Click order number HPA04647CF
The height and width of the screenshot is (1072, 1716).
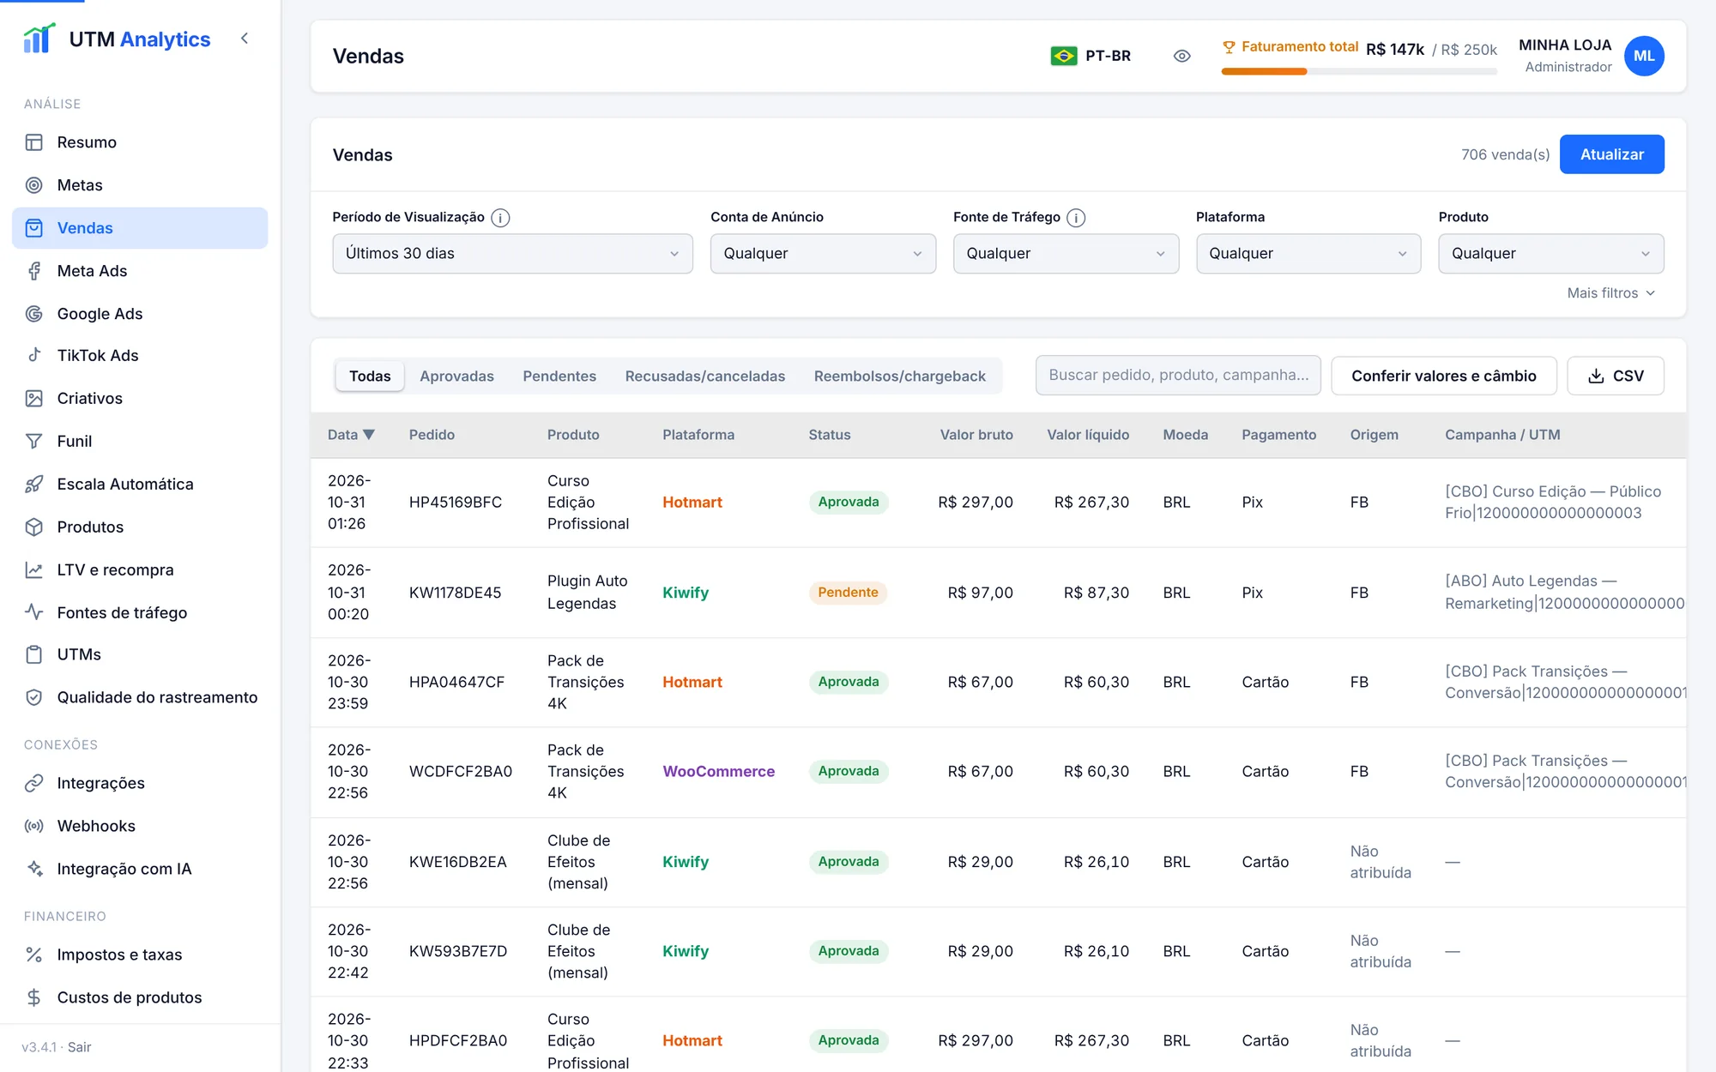point(456,683)
